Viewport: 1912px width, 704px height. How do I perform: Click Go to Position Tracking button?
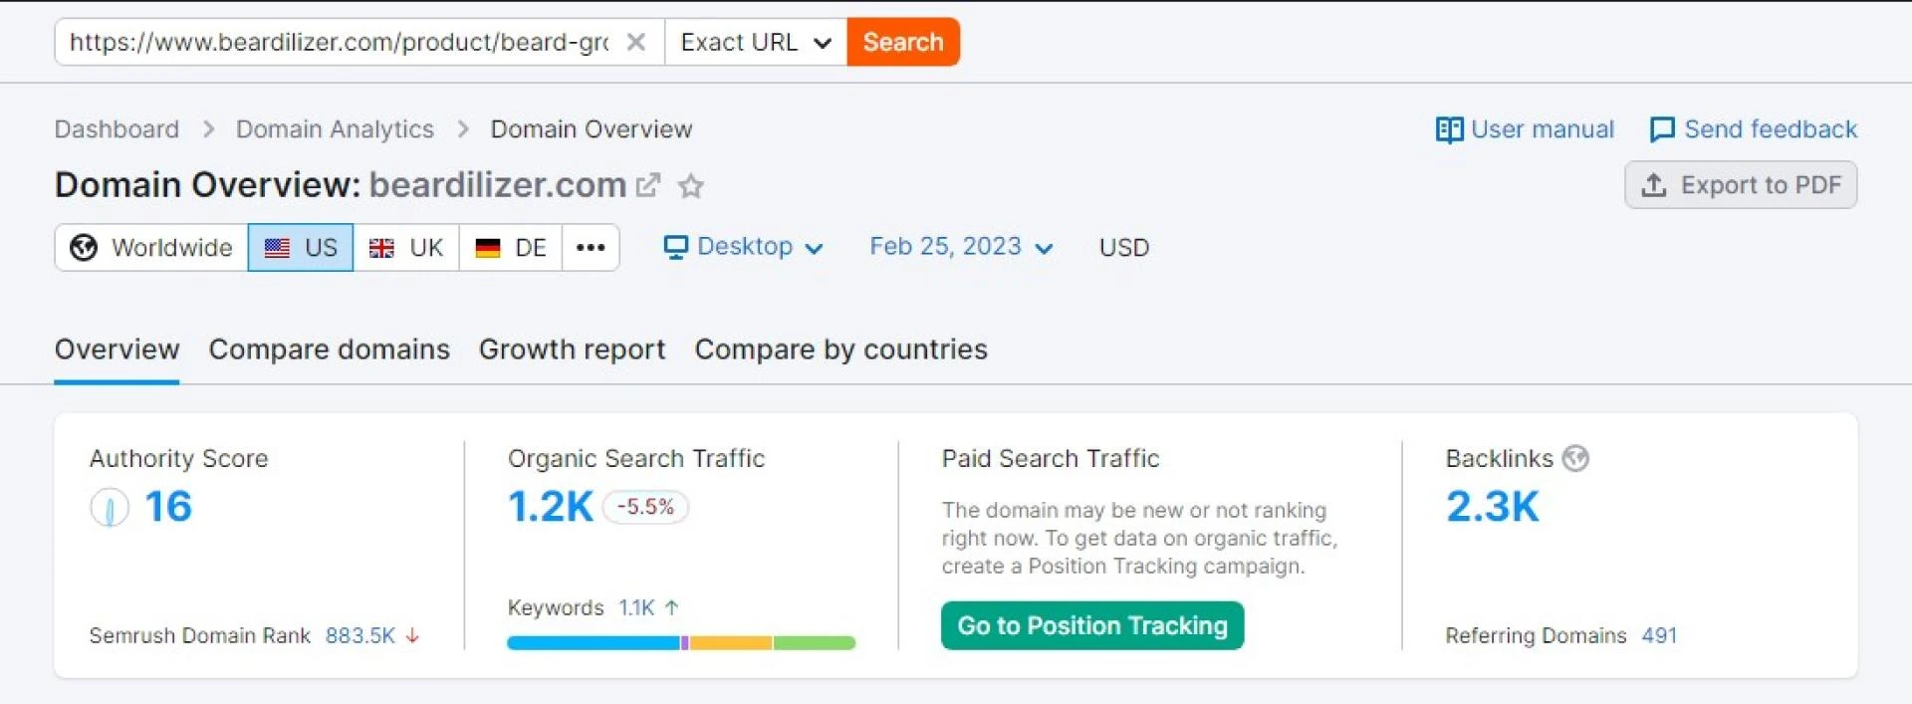(x=1091, y=625)
